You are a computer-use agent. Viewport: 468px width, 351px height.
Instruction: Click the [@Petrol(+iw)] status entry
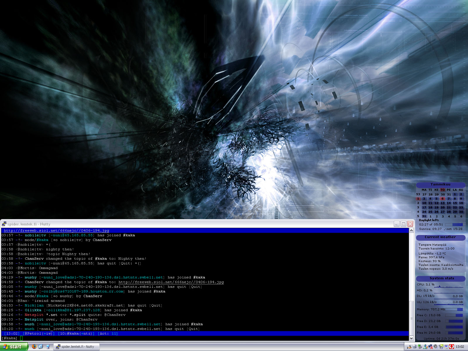39,333
